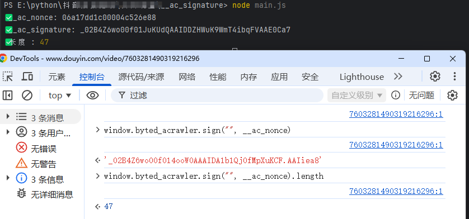Click the blue 47 console result
This screenshot has width=469, height=219.
(x=109, y=207)
